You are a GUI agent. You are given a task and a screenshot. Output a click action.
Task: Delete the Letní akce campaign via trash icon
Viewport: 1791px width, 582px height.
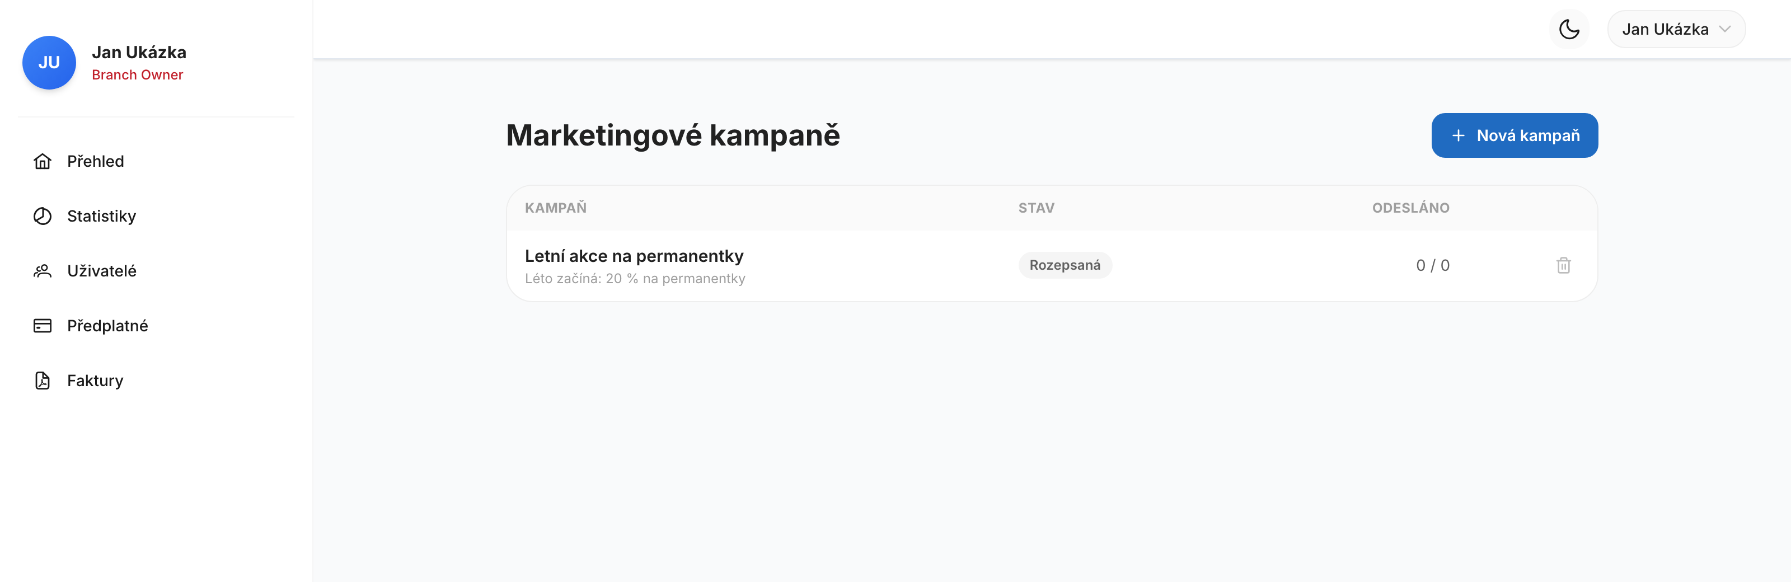click(x=1563, y=265)
